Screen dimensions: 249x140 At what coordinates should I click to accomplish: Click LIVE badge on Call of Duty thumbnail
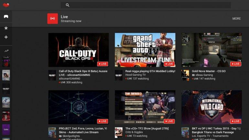(x=103, y=64)
